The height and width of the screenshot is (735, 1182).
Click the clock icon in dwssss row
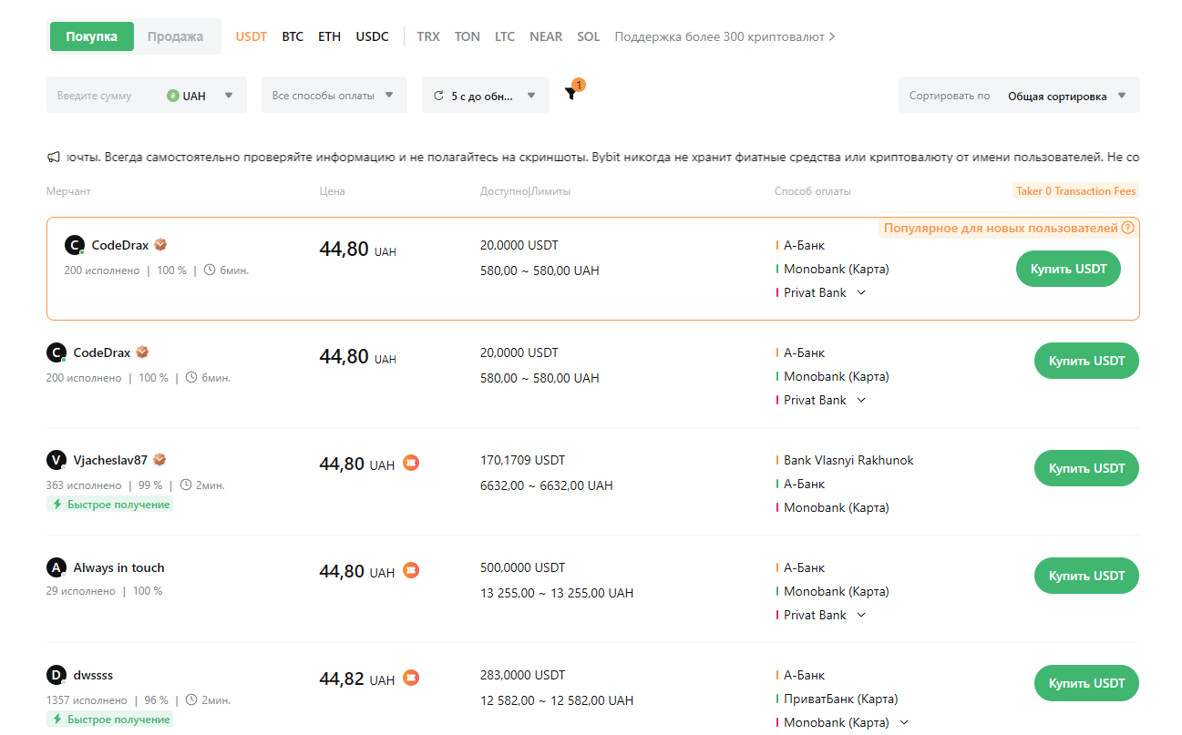(191, 699)
